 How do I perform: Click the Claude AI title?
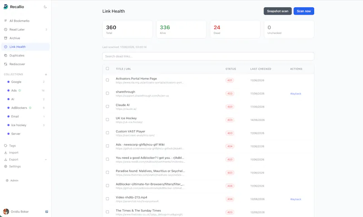click(123, 105)
